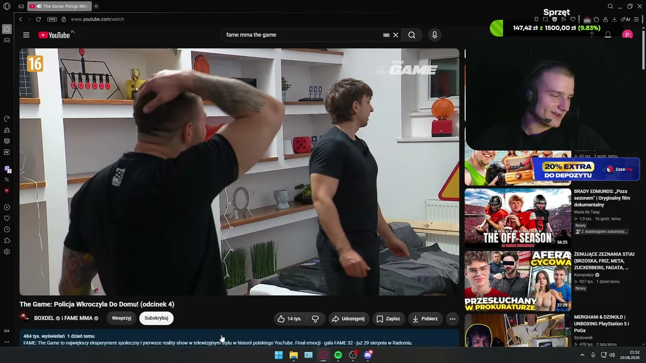This screenshot has height=363, width=646.
Task: Expand the video description box
Action: tap(239, 338)
